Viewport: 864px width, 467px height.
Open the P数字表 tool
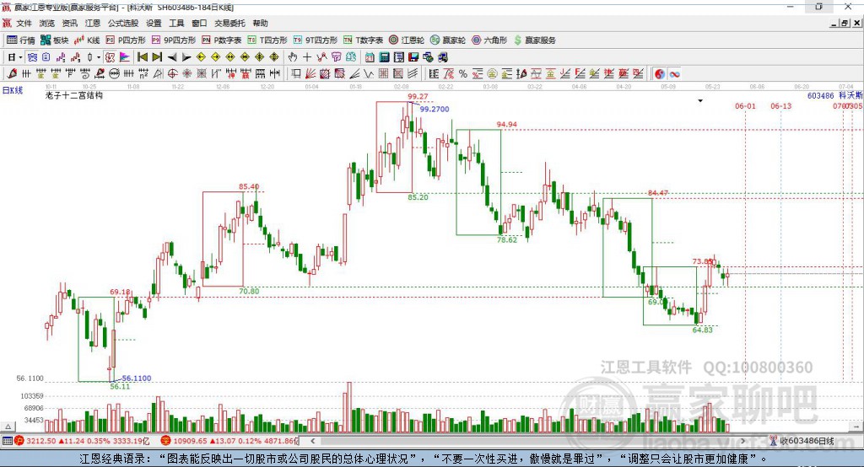[222, 40]
